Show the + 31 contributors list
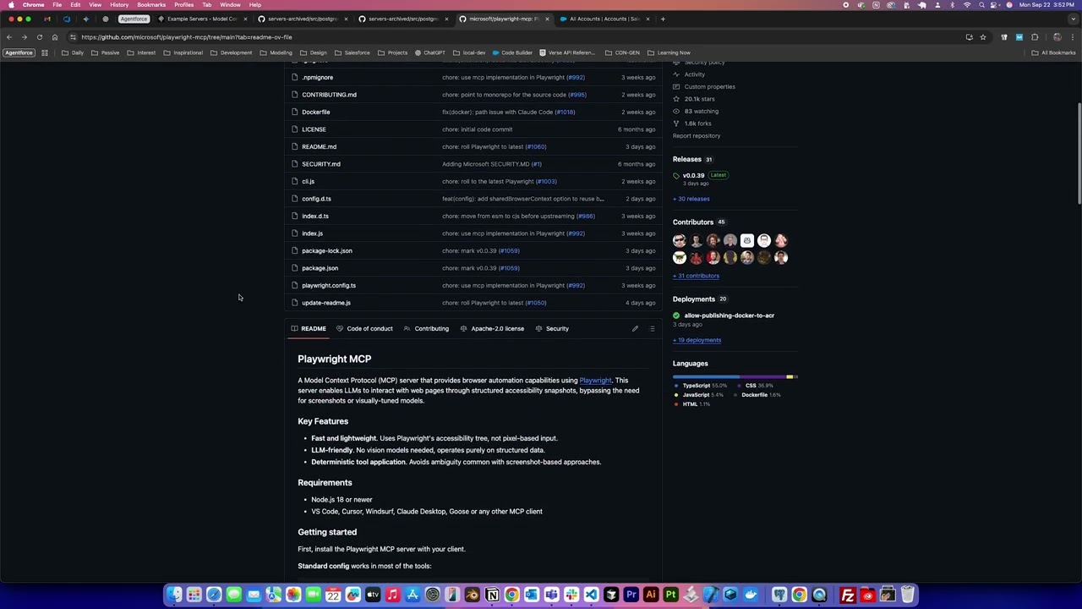 coord(697,276)
